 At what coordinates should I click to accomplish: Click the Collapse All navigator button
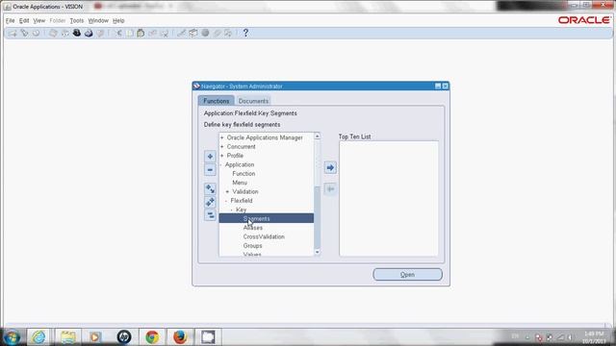pyautogui.click(x=210, y=215)
